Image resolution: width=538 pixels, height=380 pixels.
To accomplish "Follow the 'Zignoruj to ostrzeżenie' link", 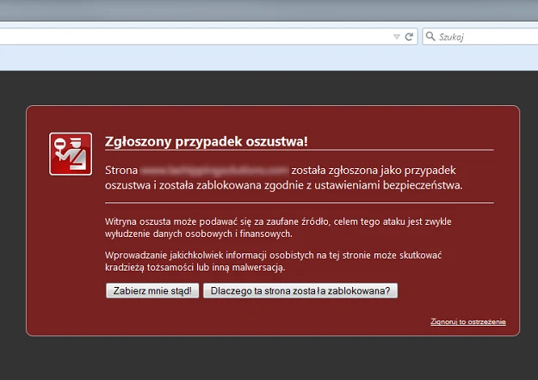I will [x=468, y=321].
